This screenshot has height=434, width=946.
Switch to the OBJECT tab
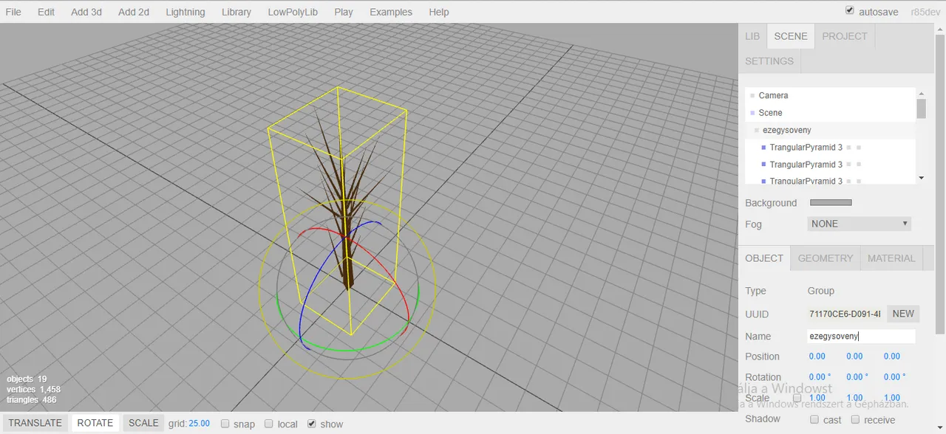click(764, 258)
